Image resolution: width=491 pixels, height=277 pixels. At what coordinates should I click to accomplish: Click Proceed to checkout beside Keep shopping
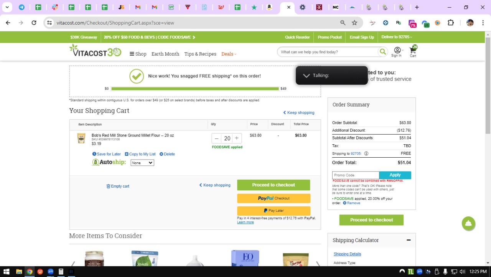point(274,185)
